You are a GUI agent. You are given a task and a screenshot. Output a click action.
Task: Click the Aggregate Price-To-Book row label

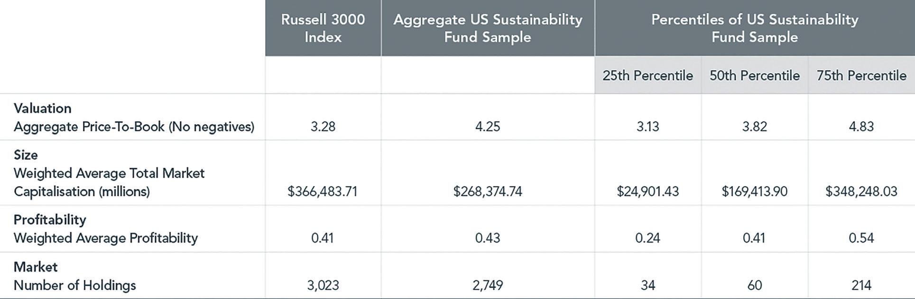134,127
